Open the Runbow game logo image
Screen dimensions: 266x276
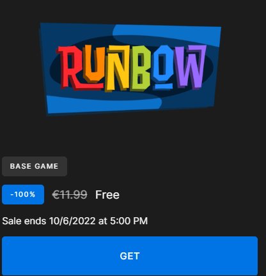coord(130,70)
